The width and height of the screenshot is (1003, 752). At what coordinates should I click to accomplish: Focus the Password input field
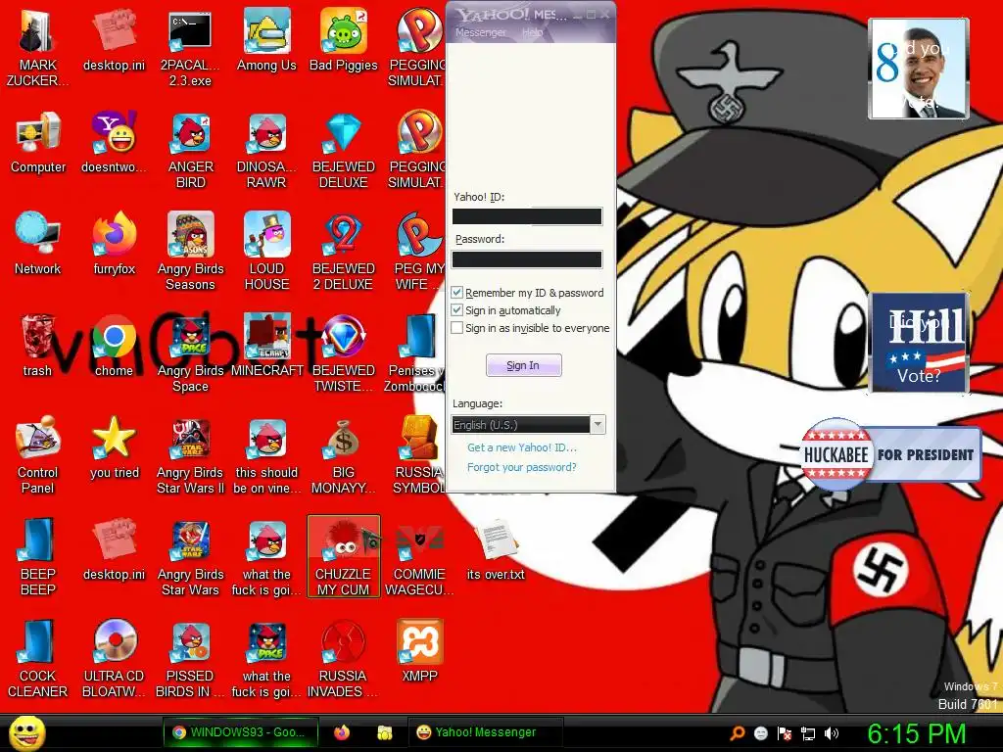coord(527,258)
